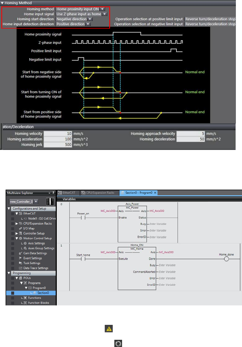This screenshot has height=347, width=242.
Task: Click the Axis Settings gear icon
Action: click(26, 243)
